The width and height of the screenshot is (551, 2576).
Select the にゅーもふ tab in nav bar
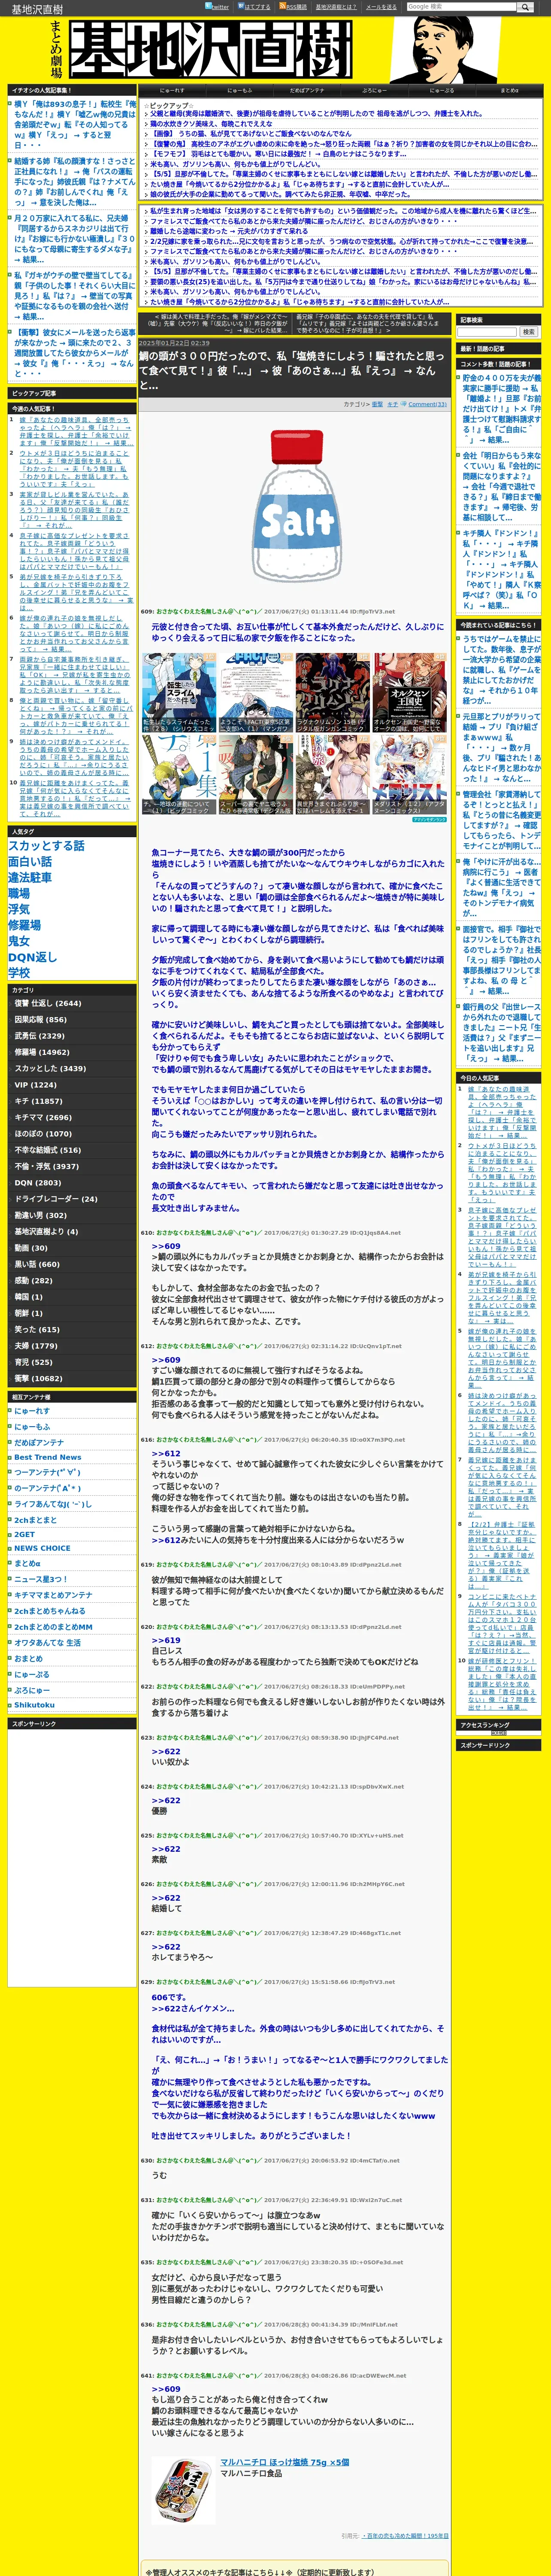click(240, 91)
